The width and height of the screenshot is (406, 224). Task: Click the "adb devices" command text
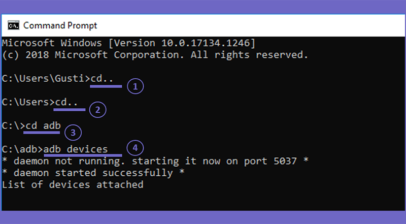click(x=75, y=149)
